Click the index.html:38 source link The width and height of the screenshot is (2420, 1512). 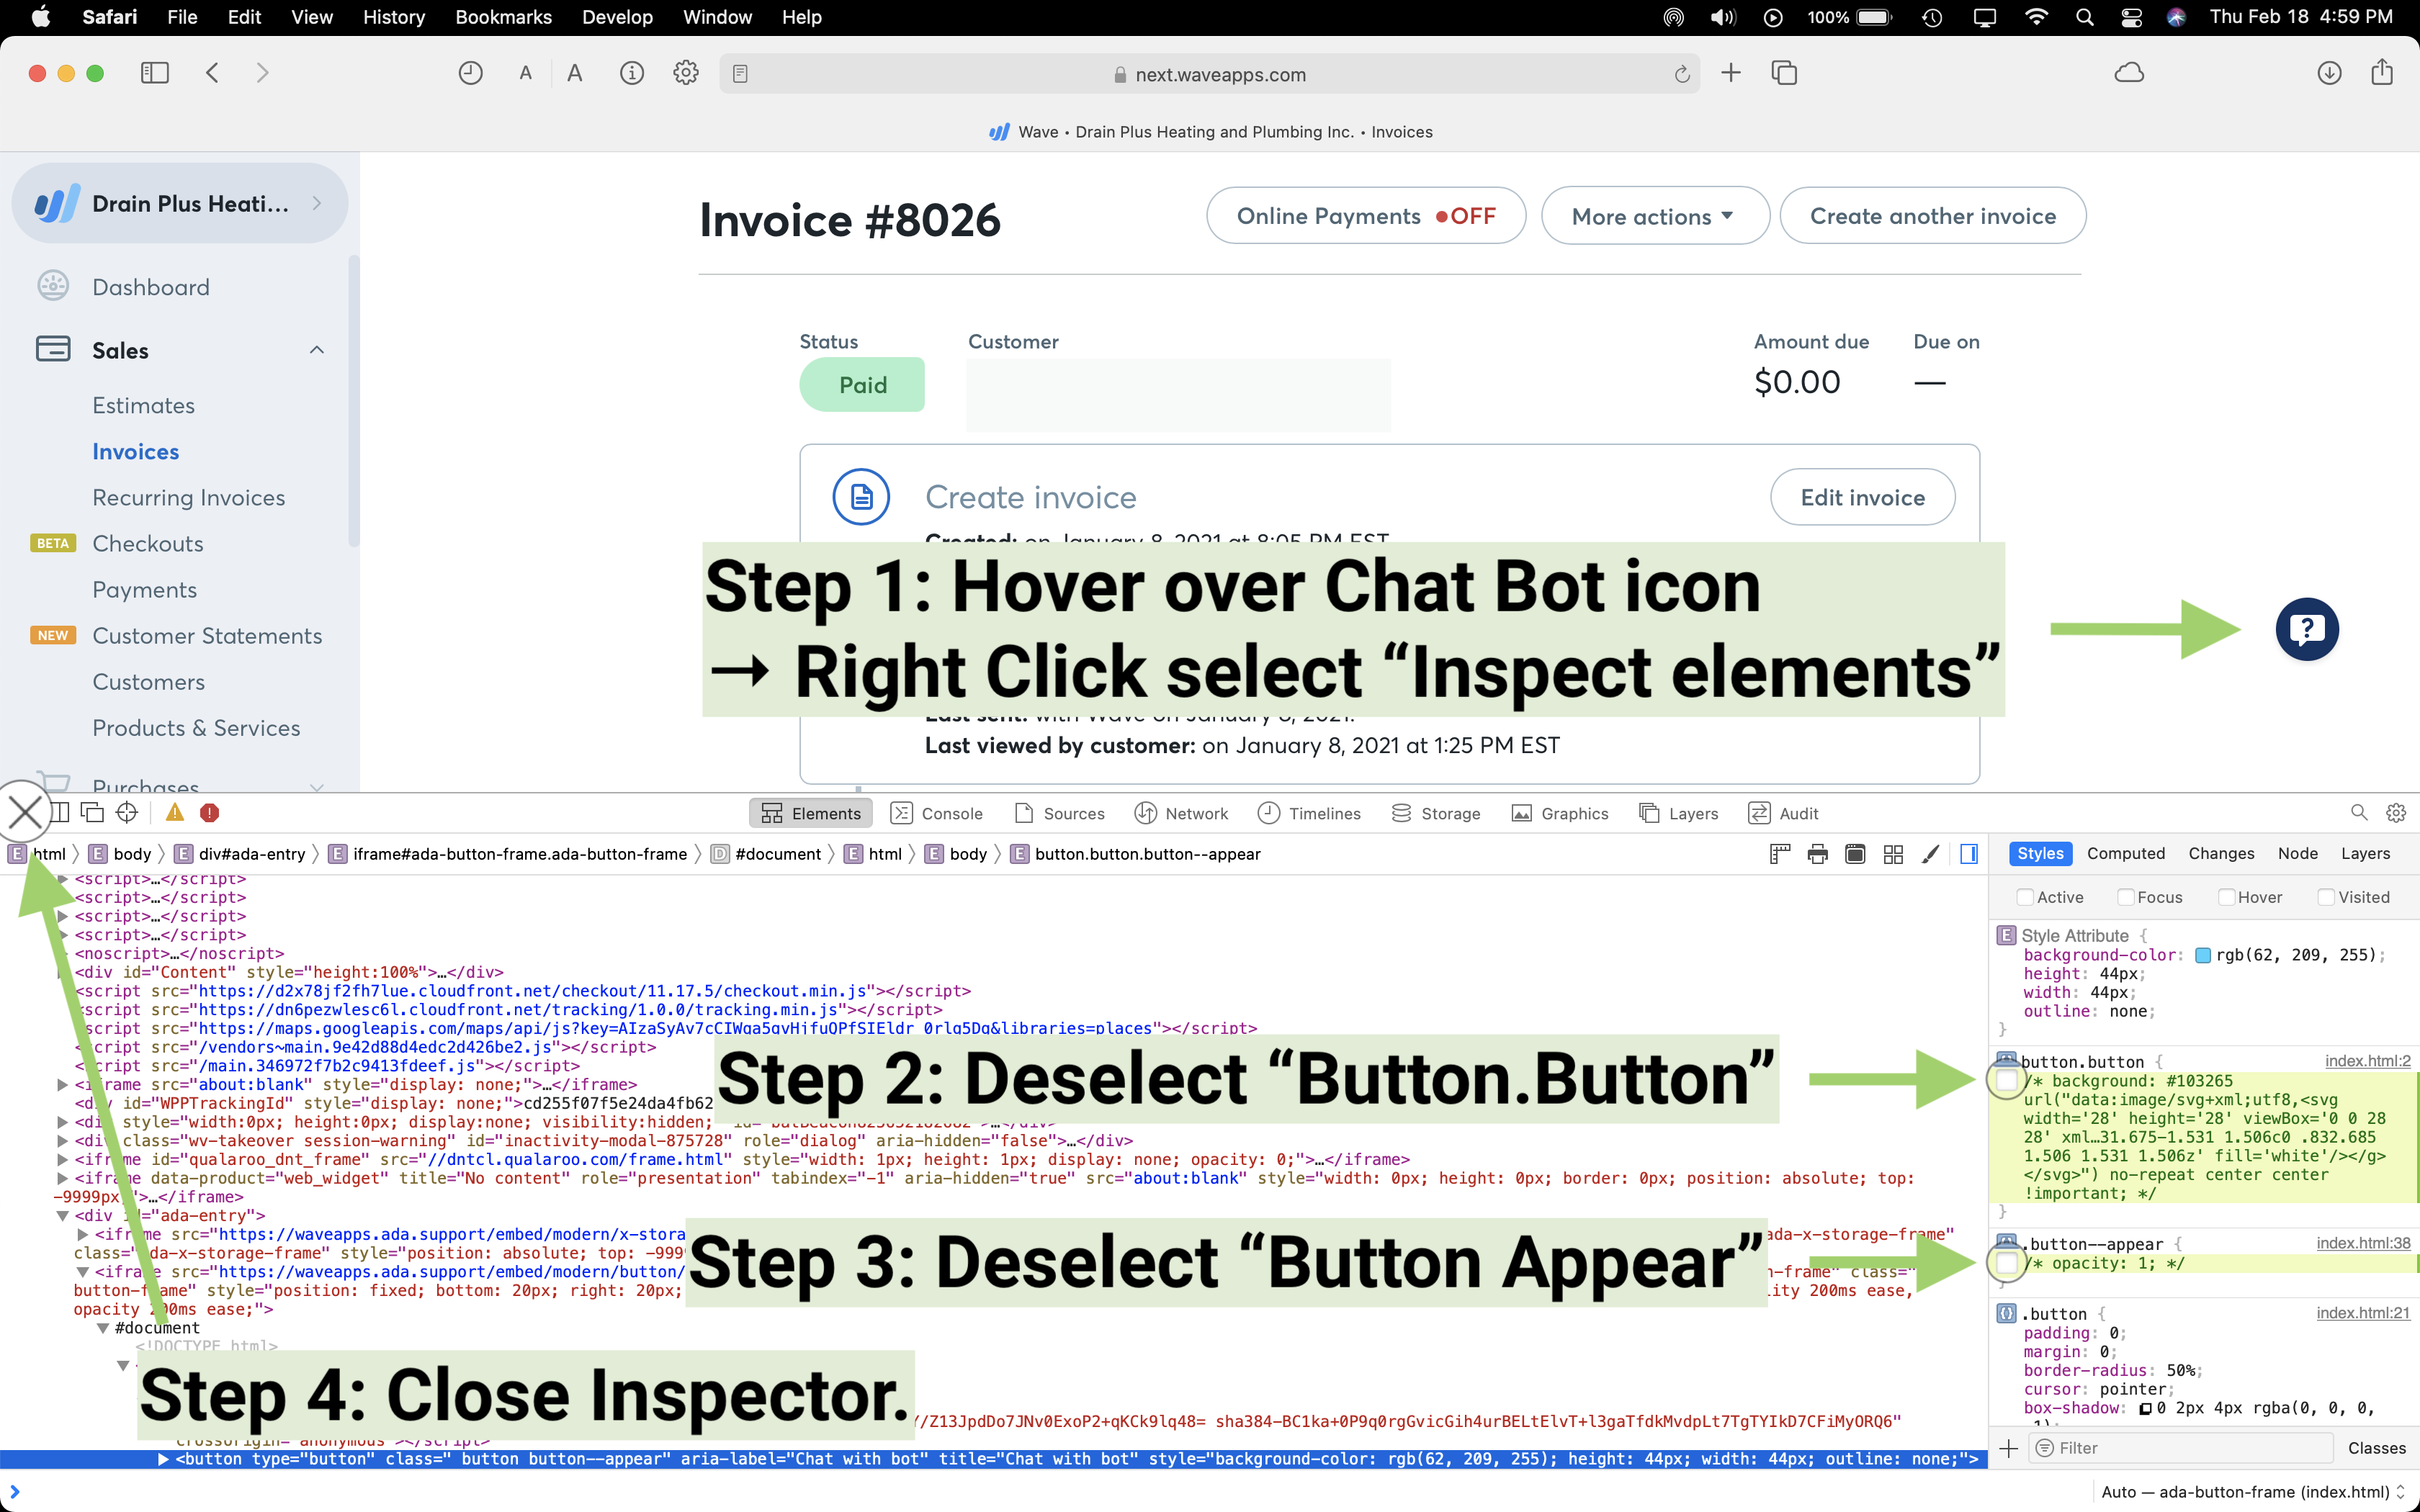click(x=2363, y=1243)
